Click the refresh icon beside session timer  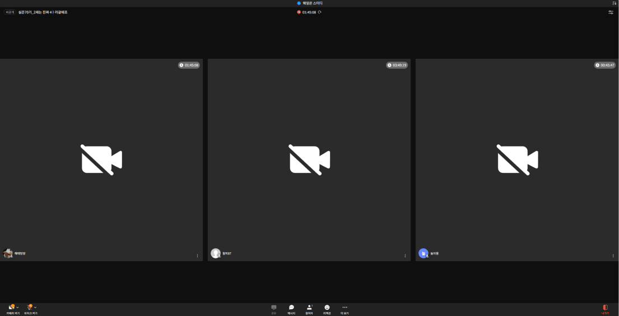coord(320,12)
